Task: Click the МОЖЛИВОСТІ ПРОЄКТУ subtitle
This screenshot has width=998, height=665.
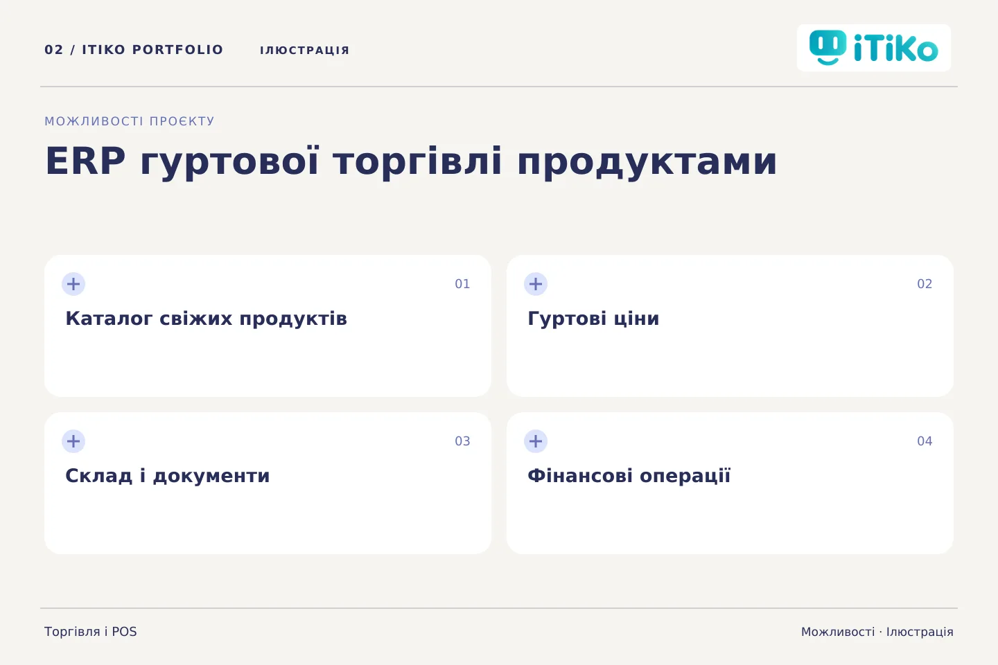Action: point(130,121)
